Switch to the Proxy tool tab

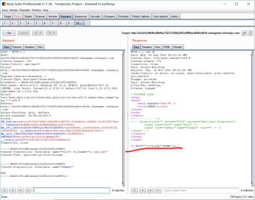[x=18, y=17]
